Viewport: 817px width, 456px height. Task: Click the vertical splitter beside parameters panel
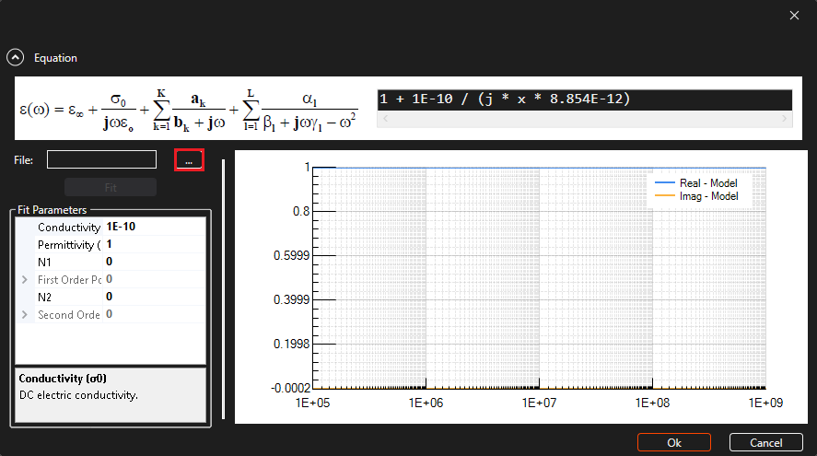(224, 289)
